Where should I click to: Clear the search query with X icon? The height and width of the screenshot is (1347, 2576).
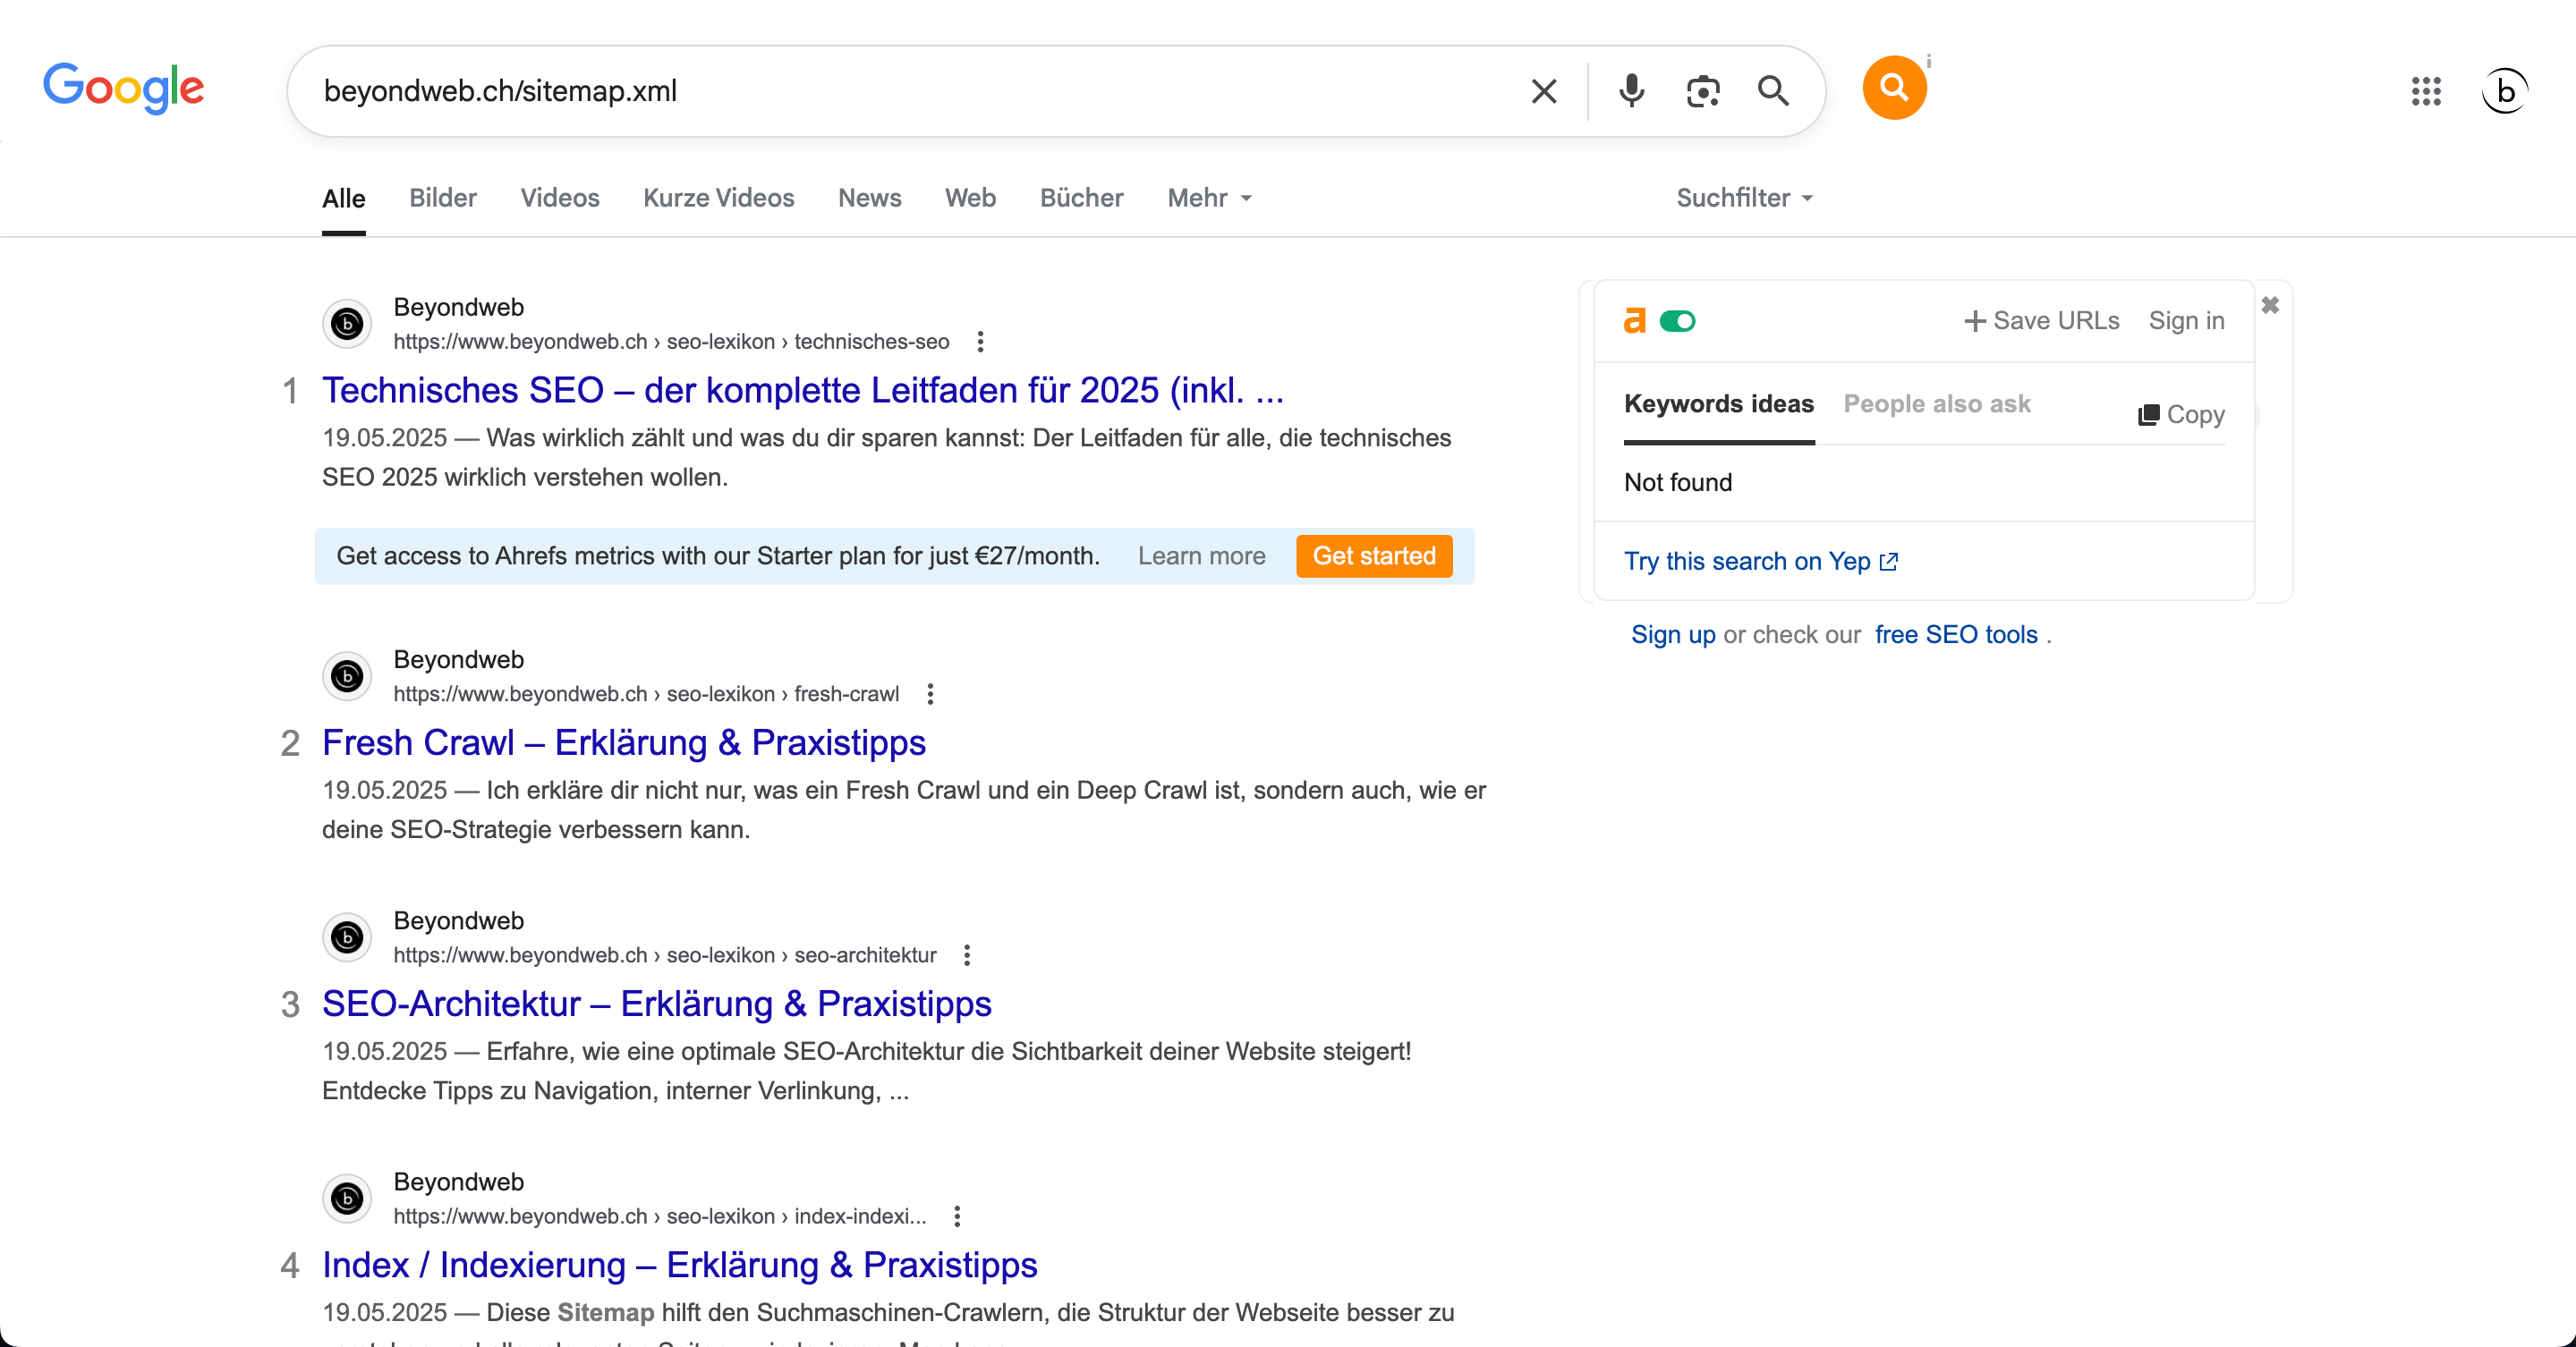pos(1543,91)
